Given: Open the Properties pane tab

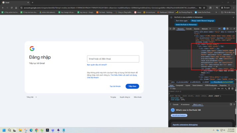Looking at the screenshot, I should coord(223,85).
